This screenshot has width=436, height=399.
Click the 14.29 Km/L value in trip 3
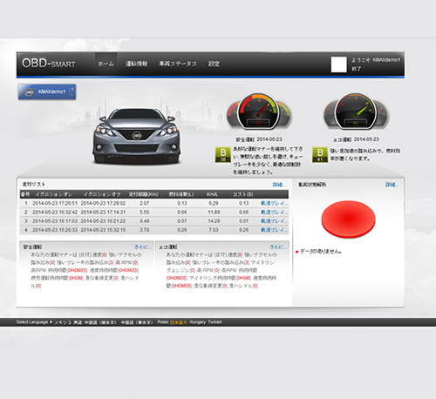(x=214, y=221)
